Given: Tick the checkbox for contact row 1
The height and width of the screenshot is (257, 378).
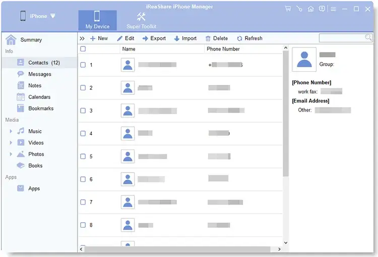Looking at the screenshot, I should (83, 65).
